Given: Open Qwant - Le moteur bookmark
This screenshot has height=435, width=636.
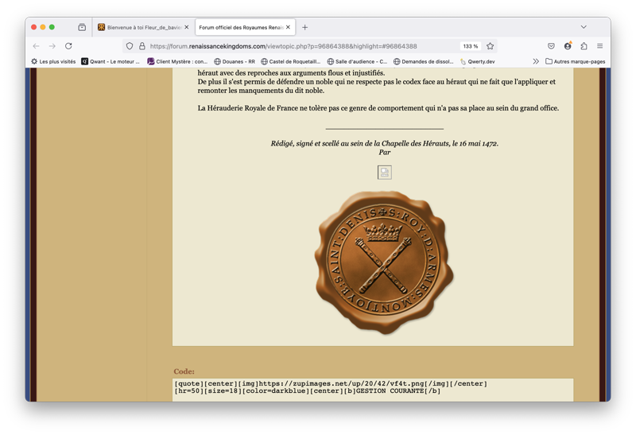Looking at the screenshot, I should [x=111, y=61].
